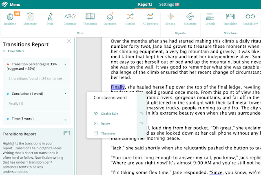
Task: Run the Readability report
Action: [250, 19]
